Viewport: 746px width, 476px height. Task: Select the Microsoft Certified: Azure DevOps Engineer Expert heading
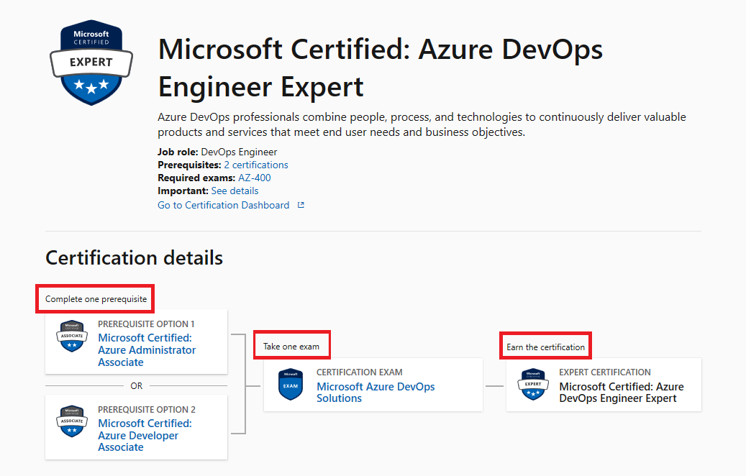(380, 68)
